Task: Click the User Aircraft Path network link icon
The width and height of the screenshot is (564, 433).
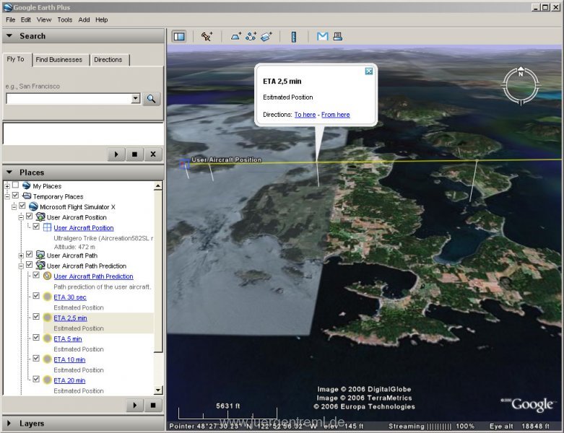Action: [x=40, y=255]
